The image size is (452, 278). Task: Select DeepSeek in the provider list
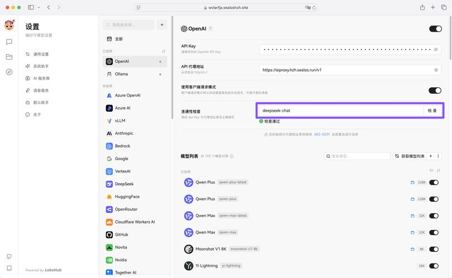click(124, 184)
